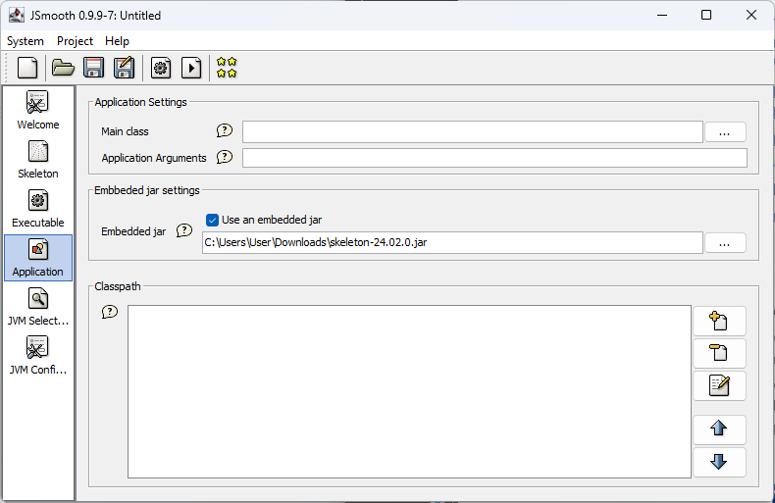Click the four yellow stars toolbar icon
Image resolution: width=775 pixels, height=503 pixels.
click(x=227, y=68)
